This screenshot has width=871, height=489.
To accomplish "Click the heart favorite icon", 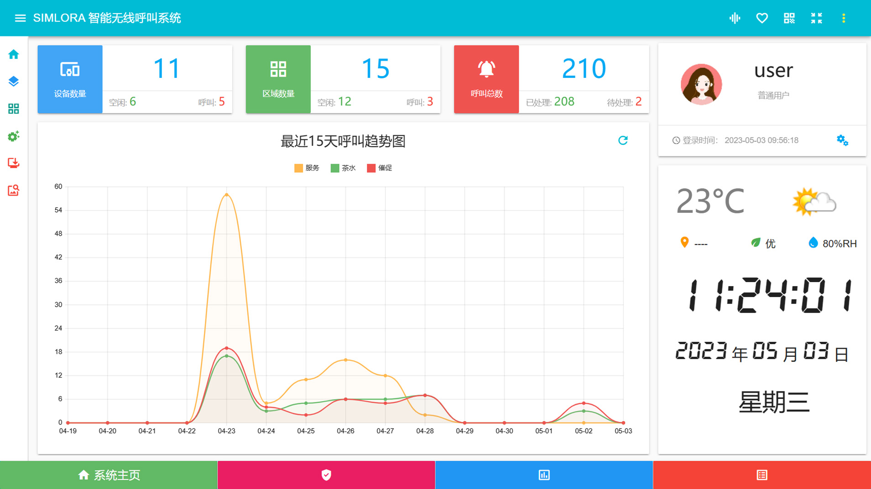I will pos(762,18).
